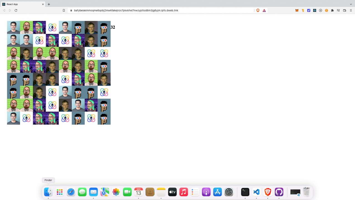Image resolution: width=355 pixels, height=200 pixels.
Task: Click the punk avatar tile beside number 32
Action: (x=104, y=27)
